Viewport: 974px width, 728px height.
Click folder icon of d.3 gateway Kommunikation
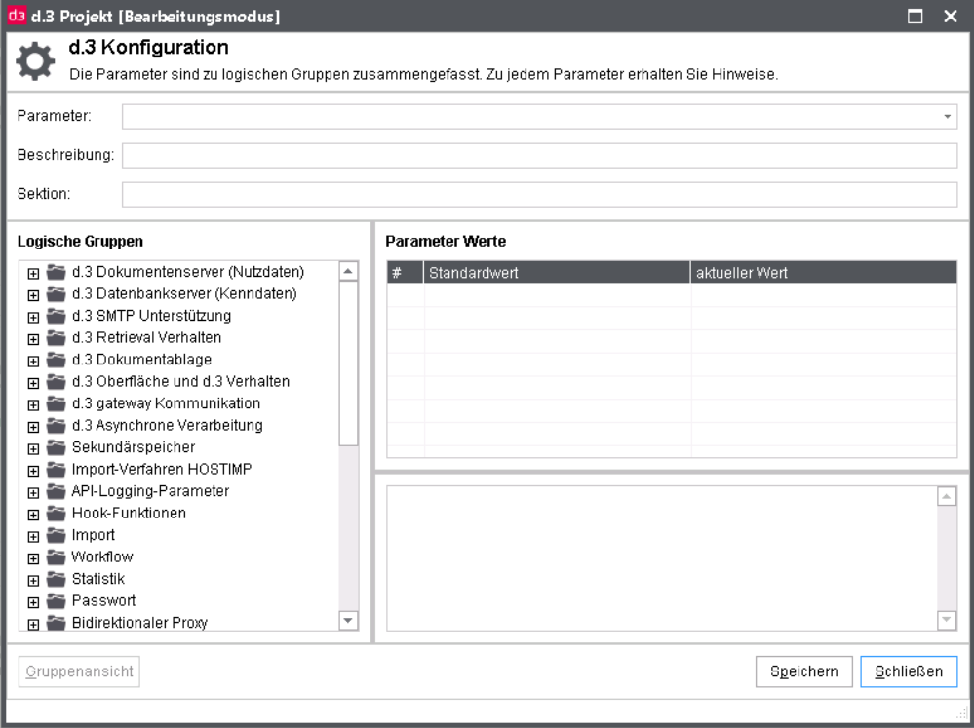click(56, 403)
